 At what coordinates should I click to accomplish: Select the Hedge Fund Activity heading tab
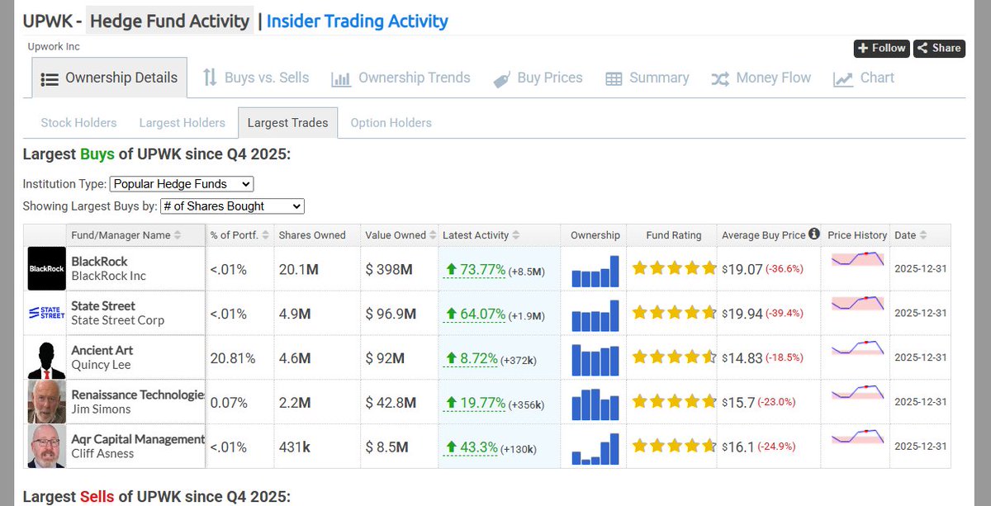tap(169, 21)
